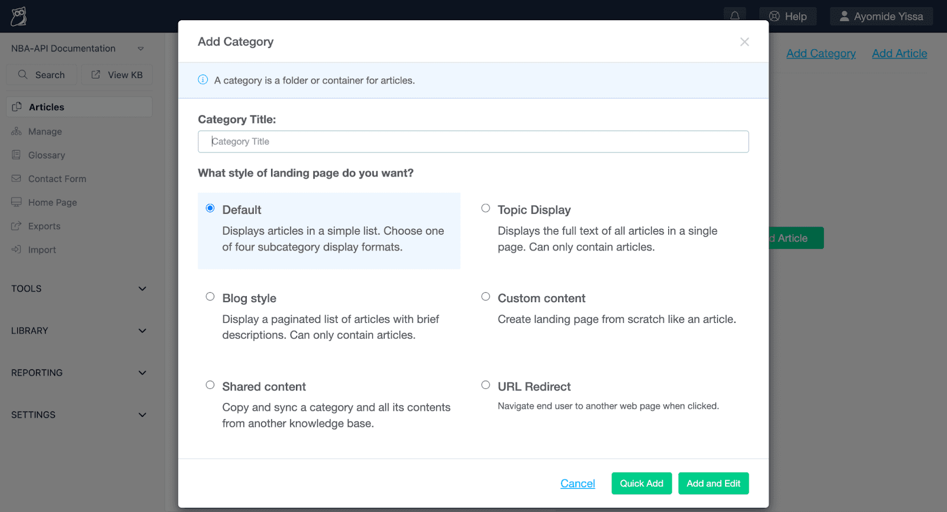Select the Default landing page style
The width and height of the screenshot is (947, 512).
(210, 208)
